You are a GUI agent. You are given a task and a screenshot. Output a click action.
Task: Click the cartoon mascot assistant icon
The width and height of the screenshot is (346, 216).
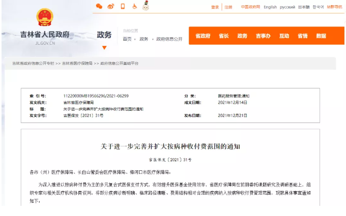pyautogui.click(x=146, y=6)
